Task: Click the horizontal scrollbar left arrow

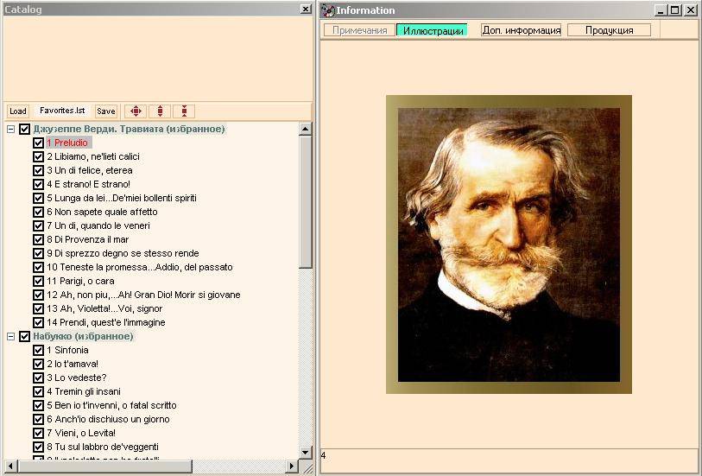Action: 9,466
